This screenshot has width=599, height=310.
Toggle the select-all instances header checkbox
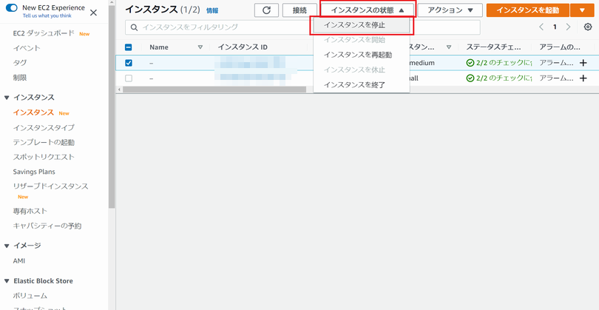point(129,47)
